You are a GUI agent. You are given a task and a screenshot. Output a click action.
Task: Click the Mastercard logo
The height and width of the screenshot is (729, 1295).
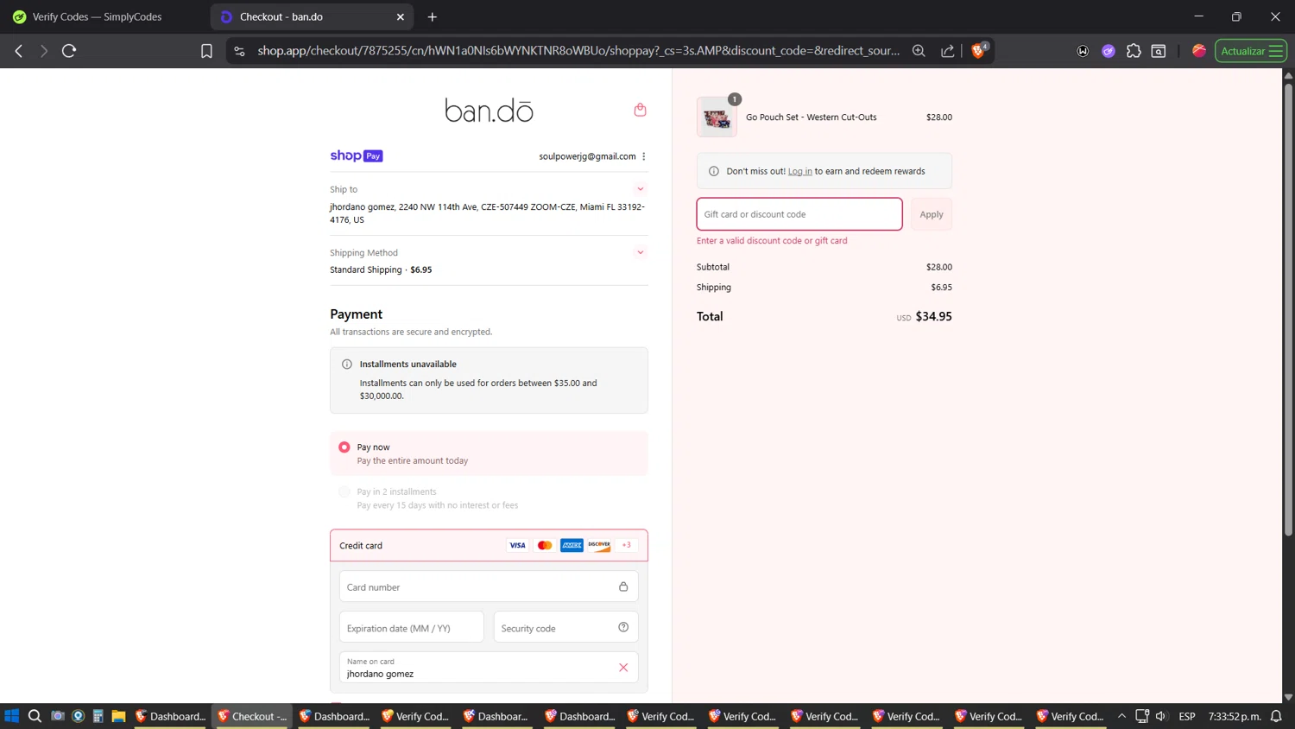pos(545,545)
